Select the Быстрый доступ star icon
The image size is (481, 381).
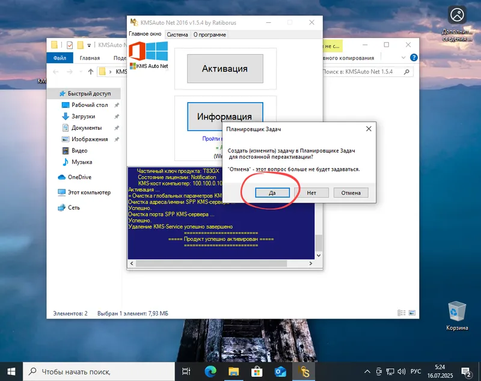point(62,93)
